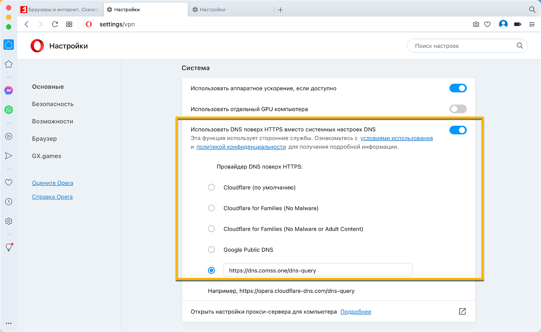
Task: Open computer proxy settings external link icon
Action: (x=462, y=311)
